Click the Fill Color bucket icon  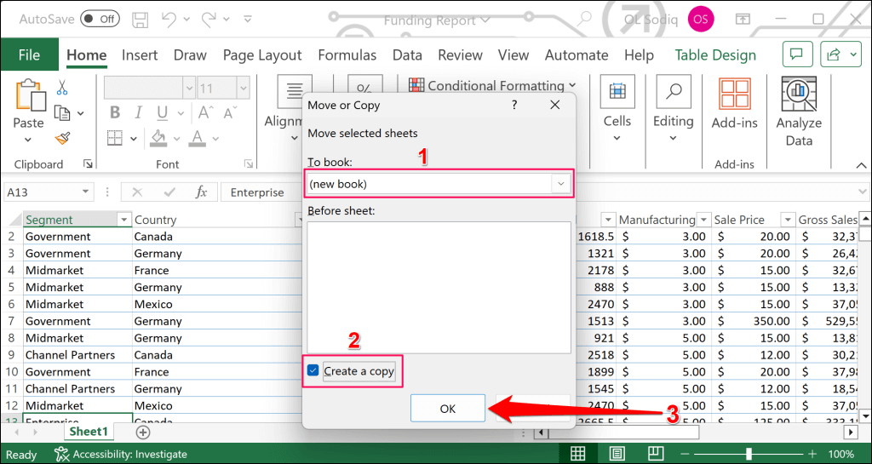159,137
